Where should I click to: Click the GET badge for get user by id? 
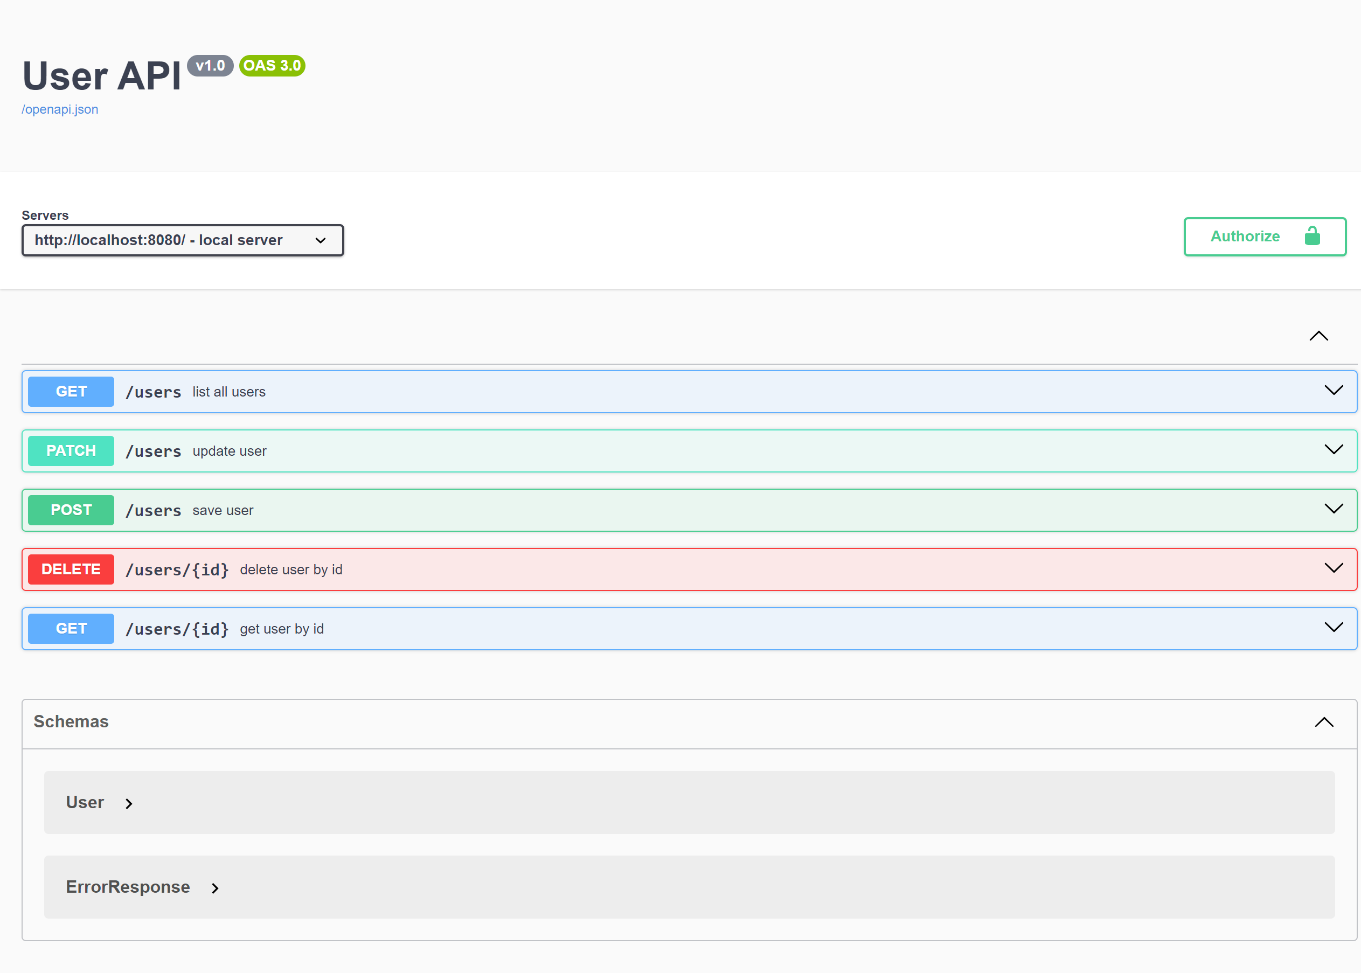click(x=71, y=629)
